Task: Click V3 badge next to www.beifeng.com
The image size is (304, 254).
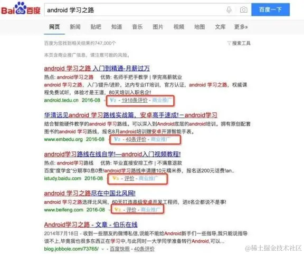Action: [118, 210]
